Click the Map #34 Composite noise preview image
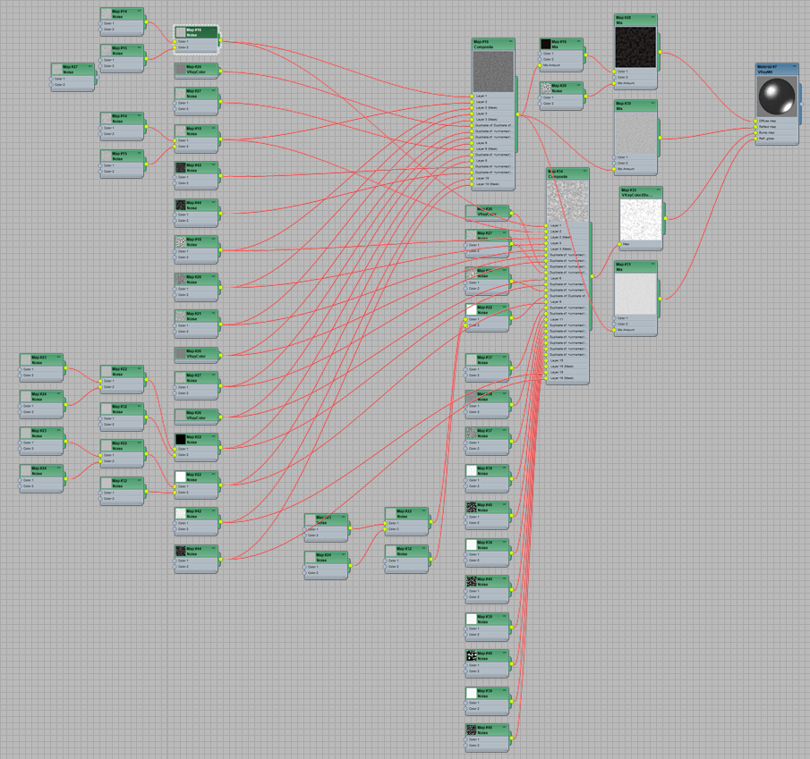The image size is (810, 759). (x=568, y=199)
